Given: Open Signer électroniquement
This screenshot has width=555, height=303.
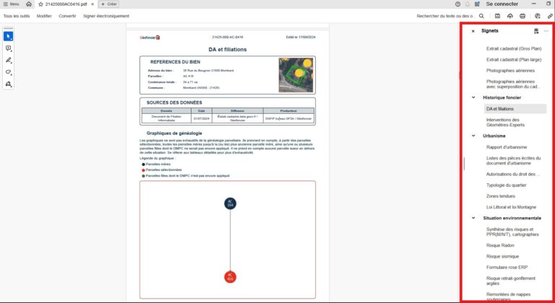Looking at the screenshot, I should coord(106,16).
